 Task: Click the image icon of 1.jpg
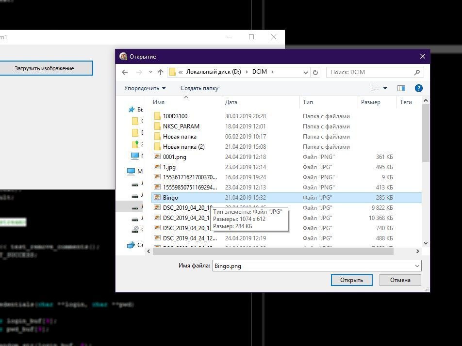(157, 167)
